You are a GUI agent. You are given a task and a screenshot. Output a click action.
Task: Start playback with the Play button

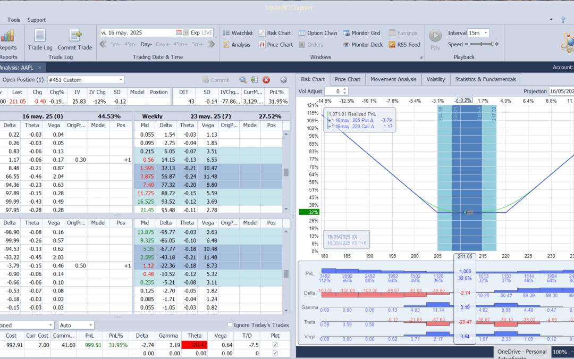[x=435, y=39]
